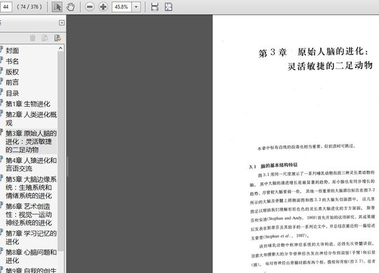Open bookmark 第7章 学习记忆的进化
The image size is (379, 273).
(x=31, y=237)
